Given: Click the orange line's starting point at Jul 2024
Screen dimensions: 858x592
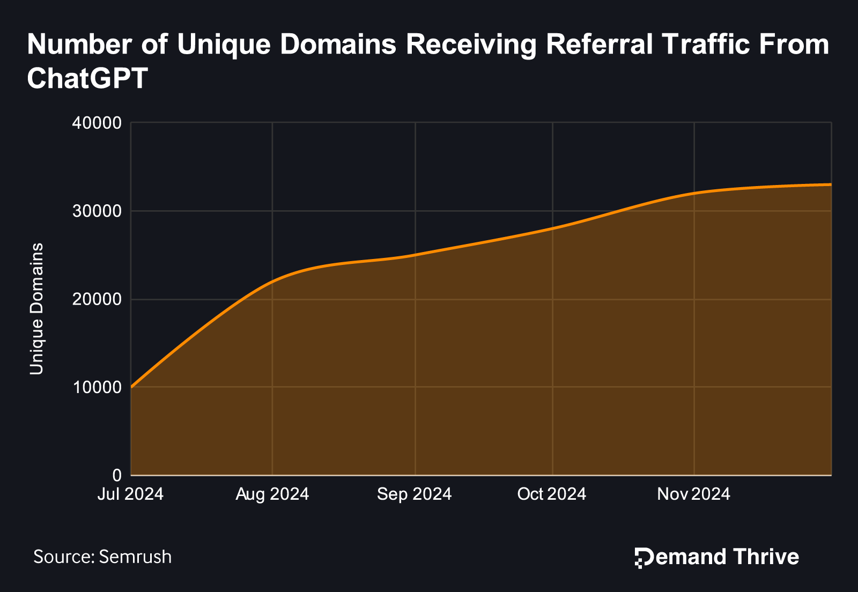Looking at the screenshot, I should [132, 387].
